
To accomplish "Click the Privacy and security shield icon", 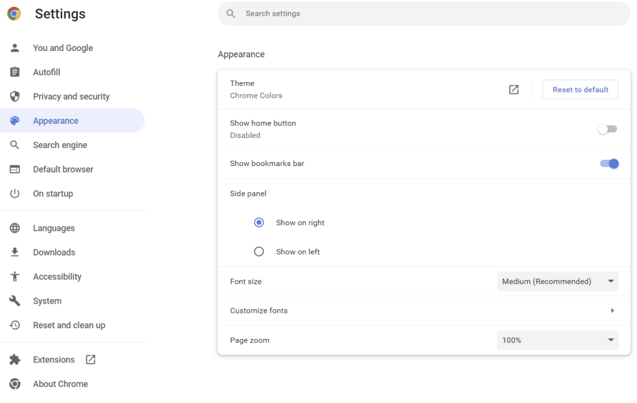I will (x=15, y=96).
